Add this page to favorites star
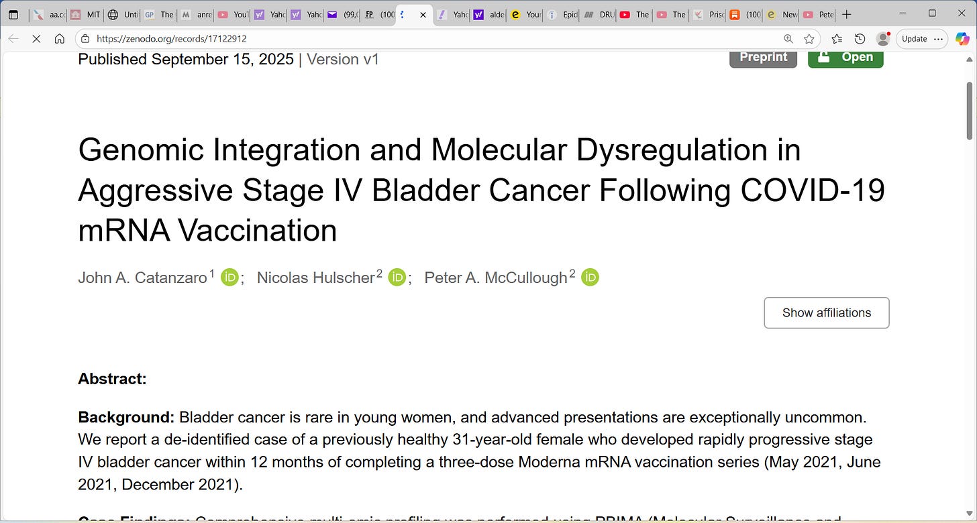 point(809,39)
